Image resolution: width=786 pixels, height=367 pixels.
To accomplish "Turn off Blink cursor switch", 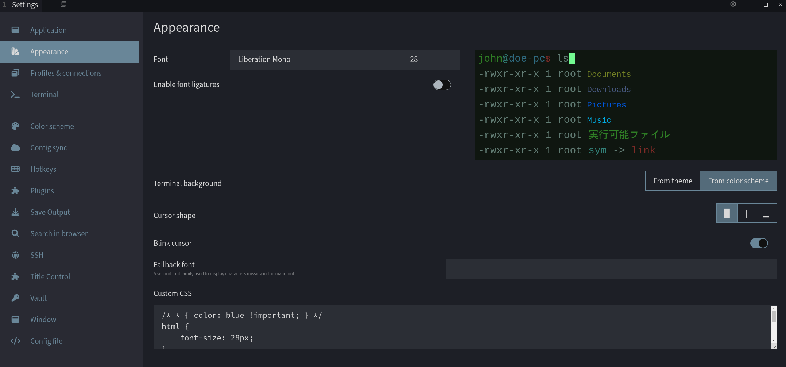I will point(759,243).
